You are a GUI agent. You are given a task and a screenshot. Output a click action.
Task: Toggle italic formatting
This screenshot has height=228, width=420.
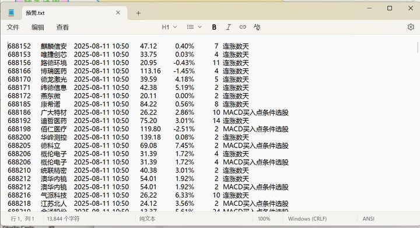coord(228,27)
